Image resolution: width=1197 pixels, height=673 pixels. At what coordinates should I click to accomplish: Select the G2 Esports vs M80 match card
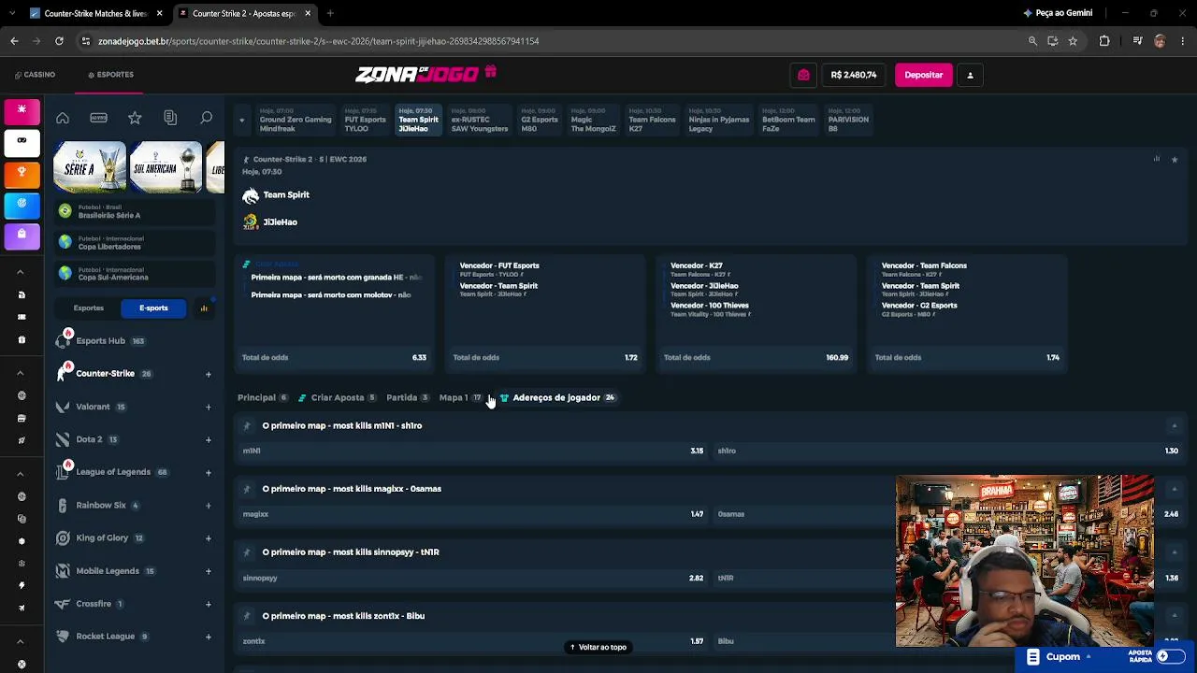(540, 121)
